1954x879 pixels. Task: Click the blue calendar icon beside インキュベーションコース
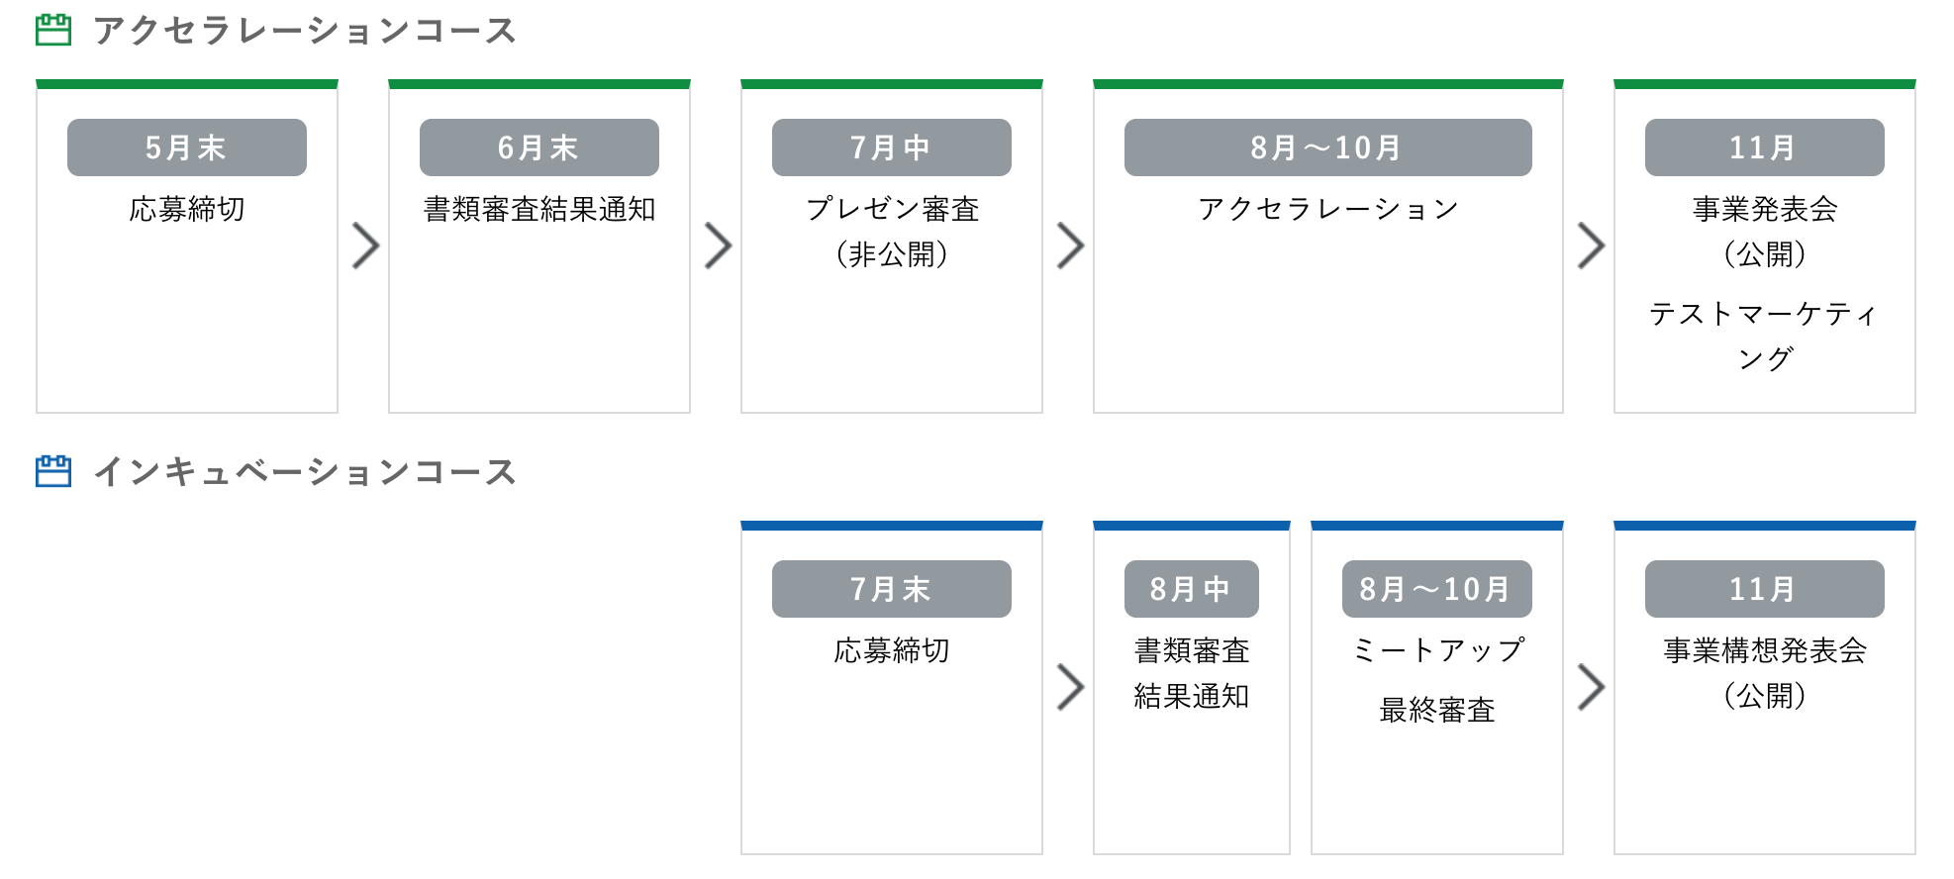coord(53,471)
